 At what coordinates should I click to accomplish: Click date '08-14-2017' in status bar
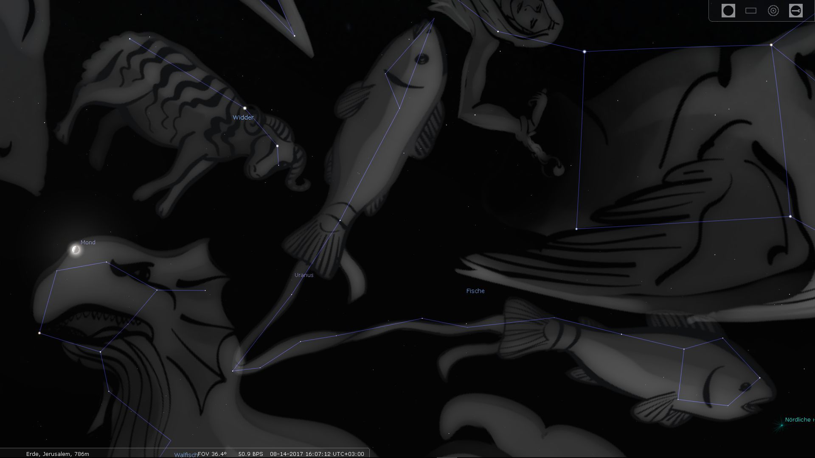click(x=285, y=454)
